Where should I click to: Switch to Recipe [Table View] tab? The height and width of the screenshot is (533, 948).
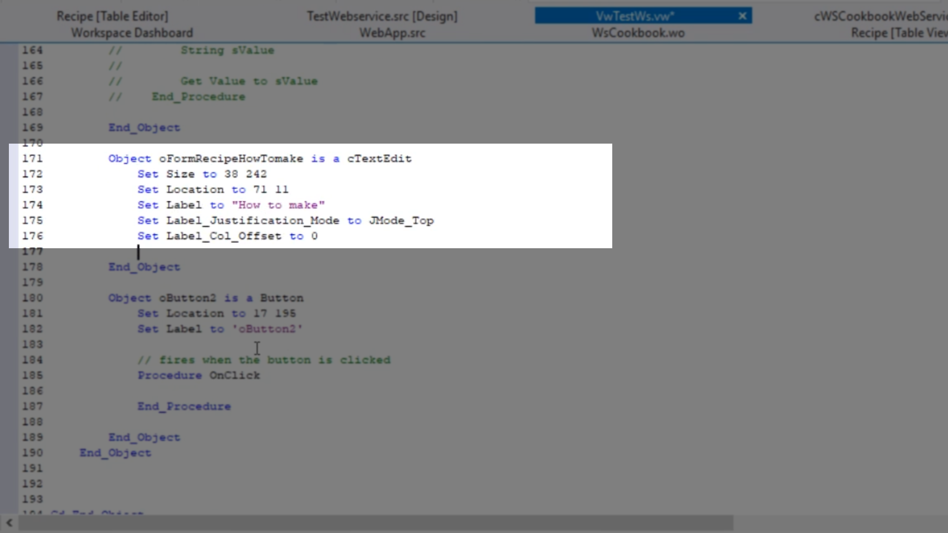[899, 33]
